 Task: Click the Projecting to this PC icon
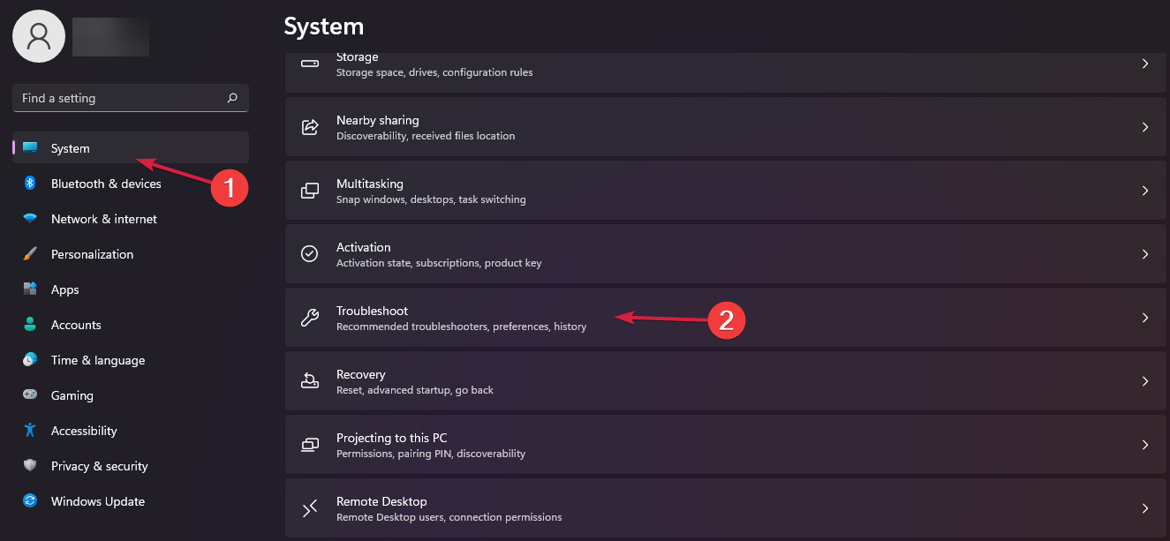309,444
